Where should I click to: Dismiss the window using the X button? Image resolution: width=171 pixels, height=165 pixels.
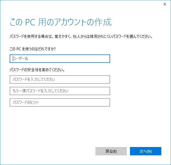[164, 4]
